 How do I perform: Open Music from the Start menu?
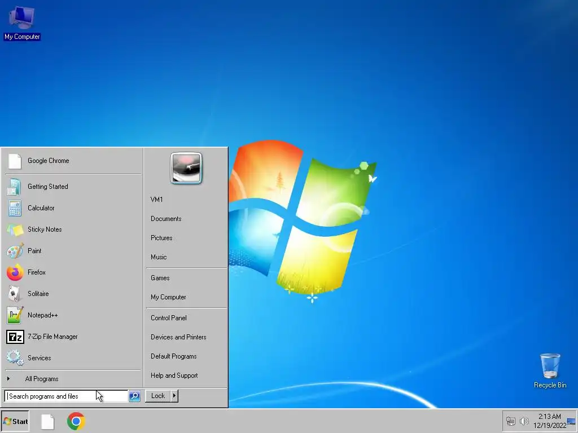tap(159, 257)
